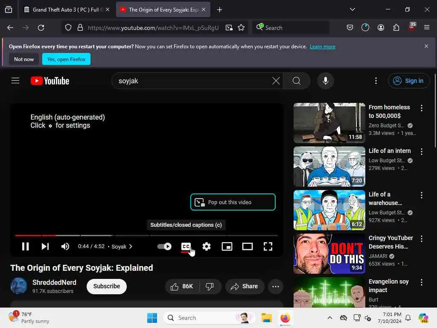Open options for From homeless video
The image size is (437, 328).
point(422,108)
